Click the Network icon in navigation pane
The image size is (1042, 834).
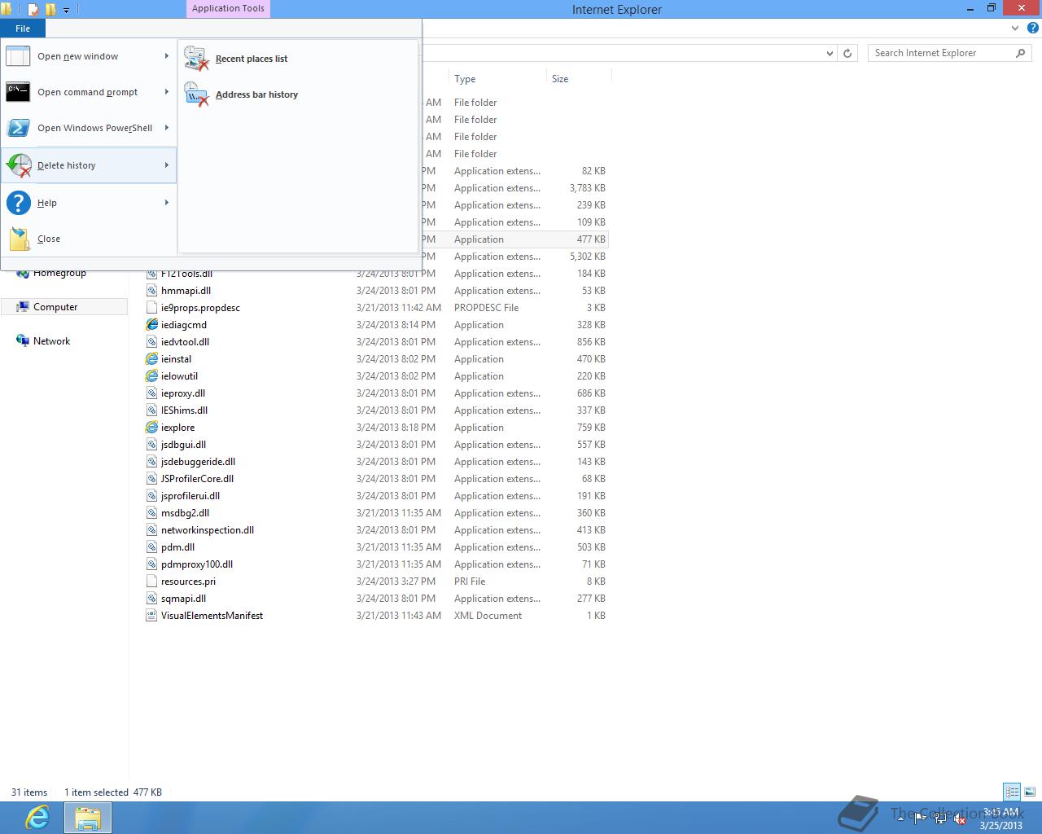coord(23,341)
